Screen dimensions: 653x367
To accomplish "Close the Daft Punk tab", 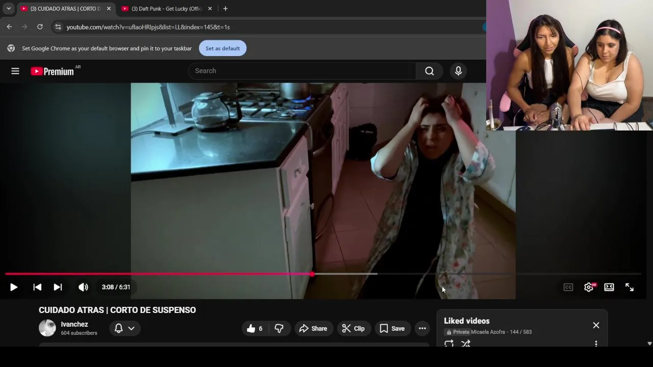I will (210, 9).
